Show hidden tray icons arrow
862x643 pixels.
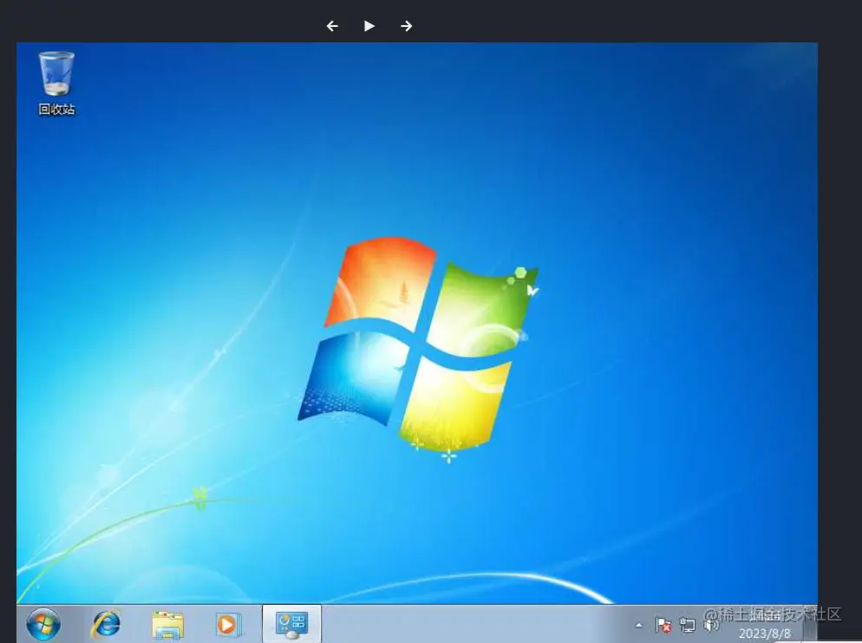[639, 626]
